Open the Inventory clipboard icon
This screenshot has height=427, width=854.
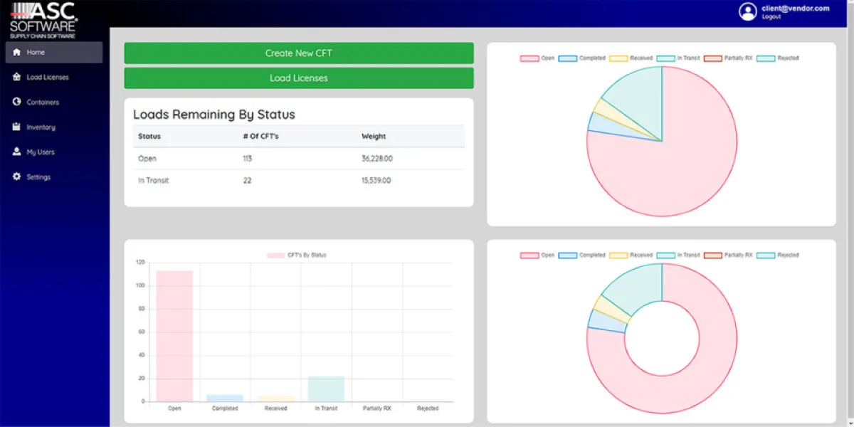(x=17, y=127)
